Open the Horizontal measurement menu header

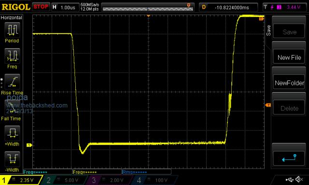[12, 18]
